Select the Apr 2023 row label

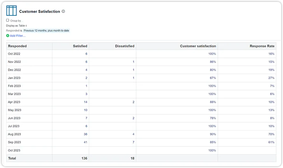coord(14,102)
